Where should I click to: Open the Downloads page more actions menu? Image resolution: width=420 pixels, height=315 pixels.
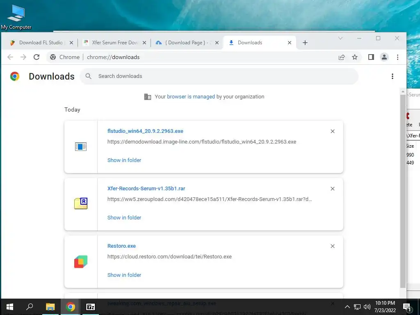(393, 76)
